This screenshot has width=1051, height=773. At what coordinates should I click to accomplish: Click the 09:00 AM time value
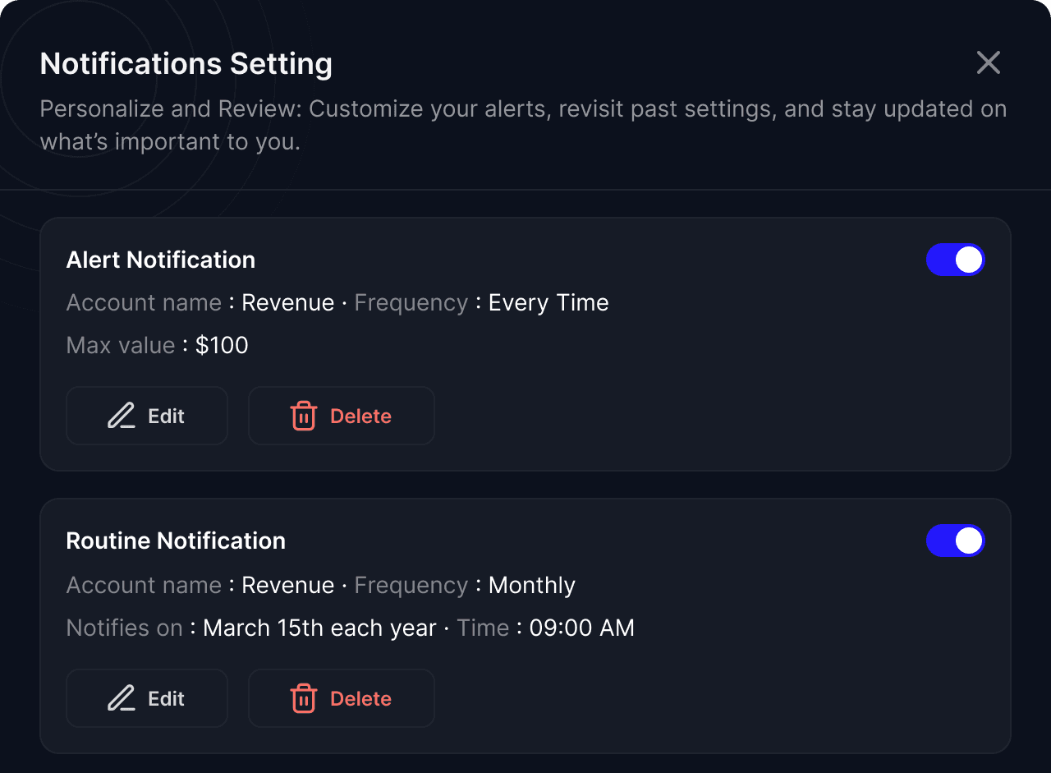point(582,628)
